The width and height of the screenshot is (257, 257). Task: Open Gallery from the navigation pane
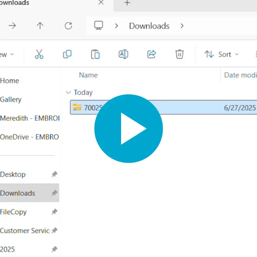11,99
